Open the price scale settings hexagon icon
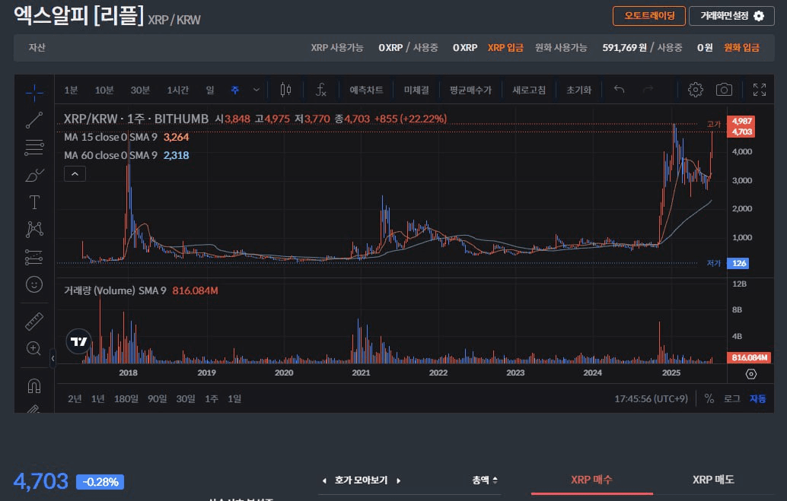Viewport: 787px width, 501px height. click(x=751, y=374)
